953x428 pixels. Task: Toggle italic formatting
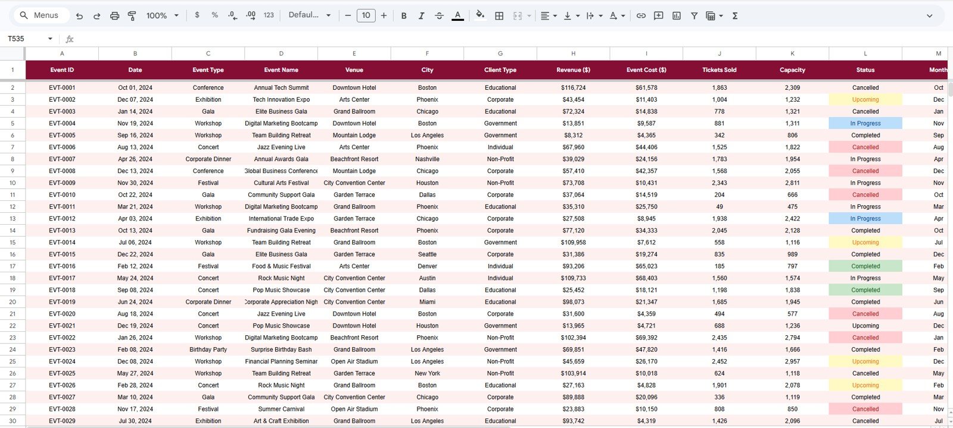pos(421,16)
